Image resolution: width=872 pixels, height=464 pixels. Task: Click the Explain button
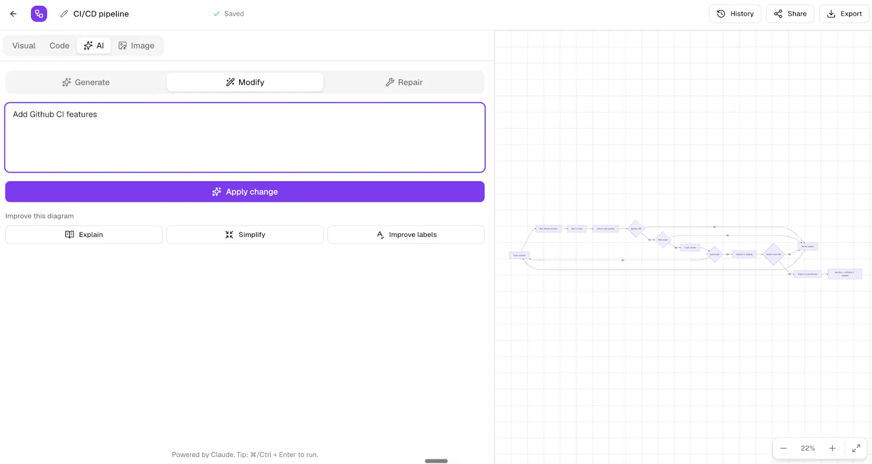tap(84, 235)
